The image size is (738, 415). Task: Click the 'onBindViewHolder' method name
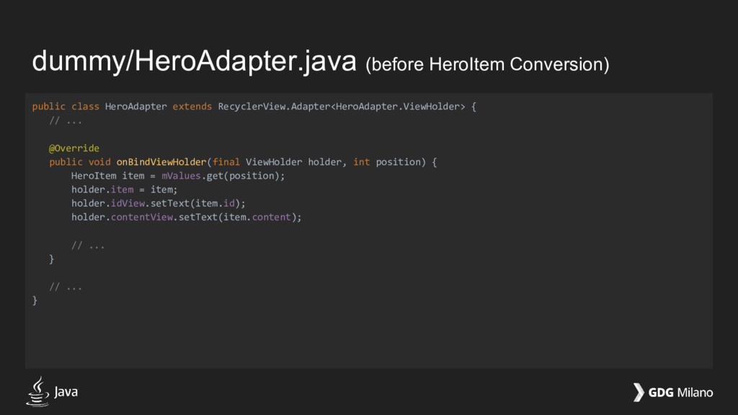pos(161,162)
